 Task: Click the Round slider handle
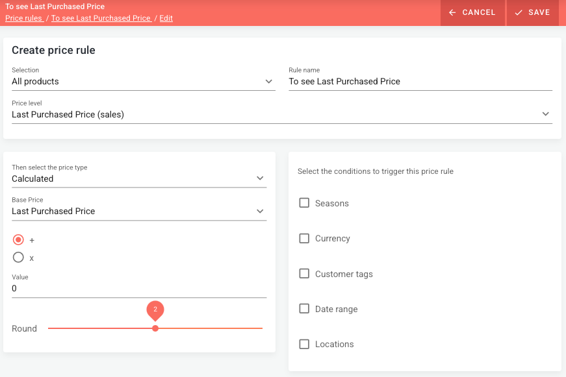tap(155, 328)
